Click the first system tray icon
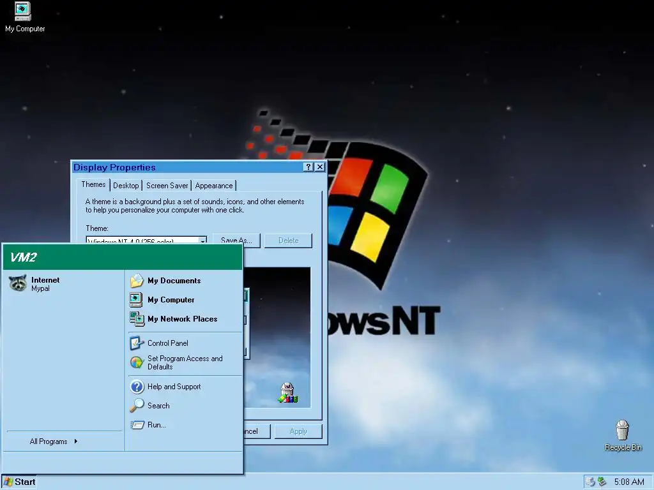The image size is (654, 490). pyautogui.click(x=590, y=482)
